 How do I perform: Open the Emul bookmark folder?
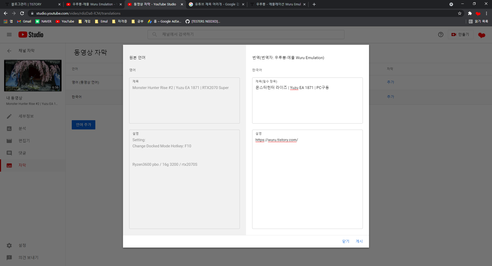pyautogui.click(x=101, y=21)
